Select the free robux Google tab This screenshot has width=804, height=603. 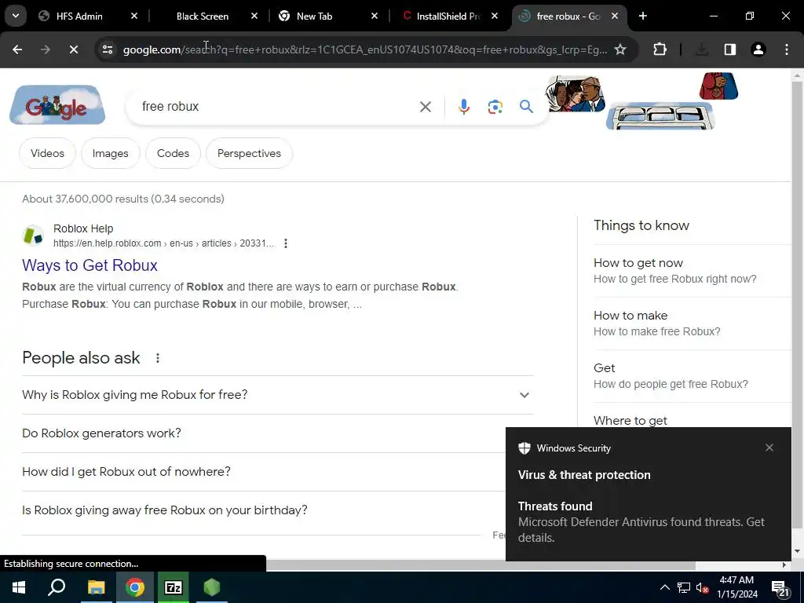568,16
